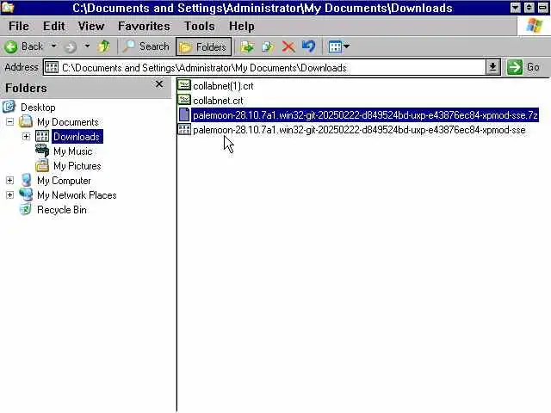Open the Tools menu
551x413 pixels.
(x=199, y=26)
